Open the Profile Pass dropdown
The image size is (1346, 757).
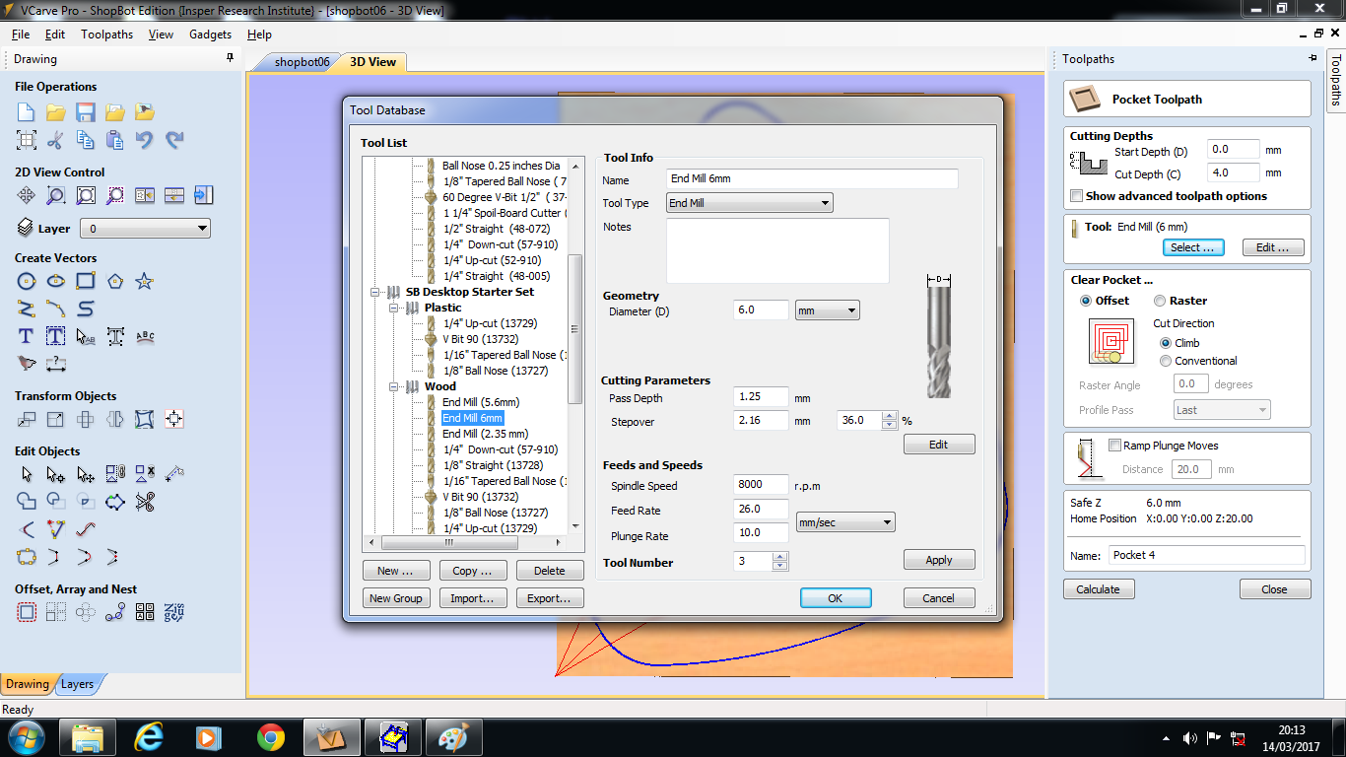(x=1222, y=410)
